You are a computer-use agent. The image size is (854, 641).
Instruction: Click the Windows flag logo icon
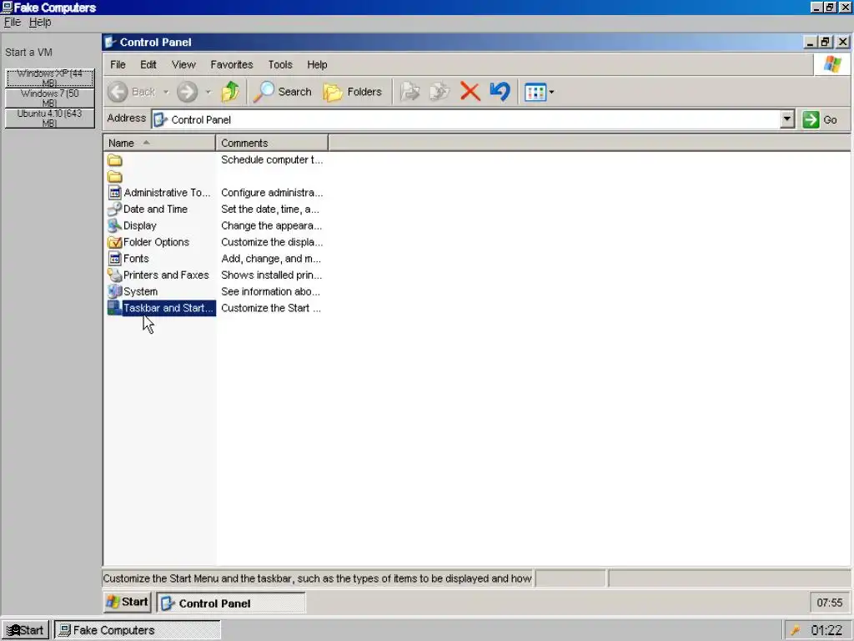pyautogui.click(x=831, y=64)
